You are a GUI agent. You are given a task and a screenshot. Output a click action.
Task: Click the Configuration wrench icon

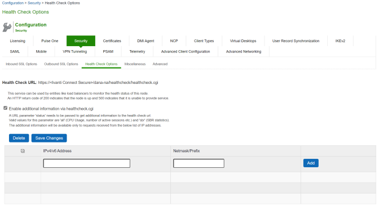[7, 27]
